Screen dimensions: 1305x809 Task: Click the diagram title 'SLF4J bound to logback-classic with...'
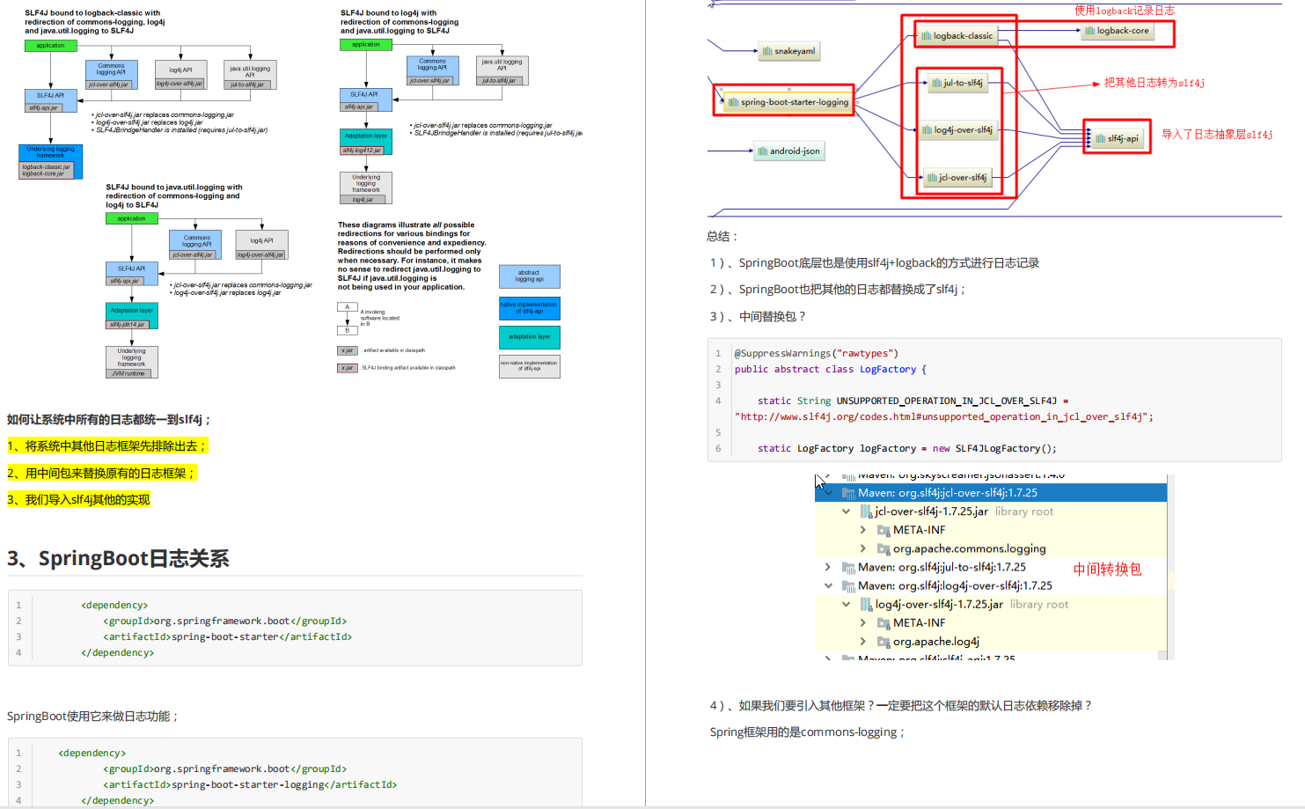(95, 22)
